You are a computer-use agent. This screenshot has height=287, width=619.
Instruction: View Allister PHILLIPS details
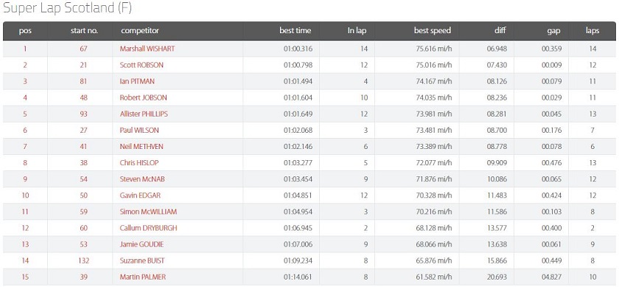144,114
